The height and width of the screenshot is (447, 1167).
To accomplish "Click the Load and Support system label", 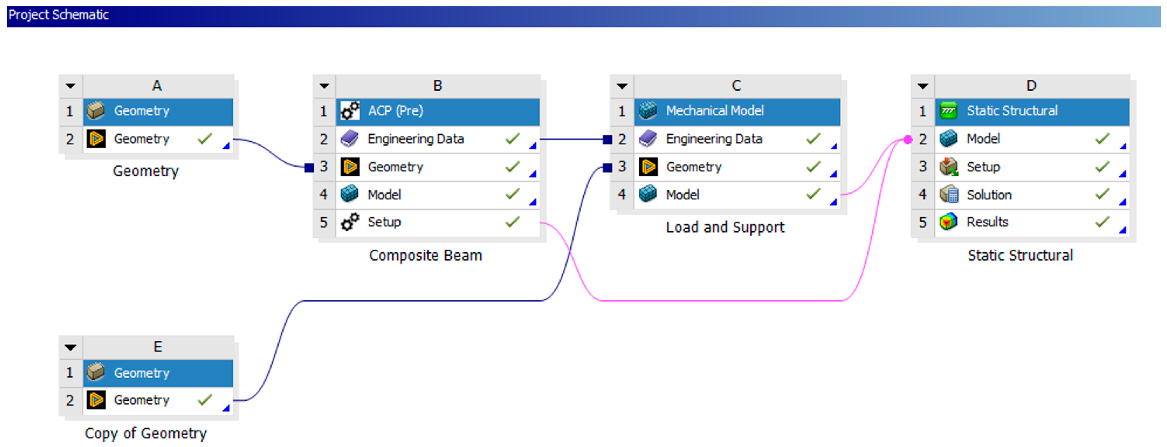I will tap(725, 227).
